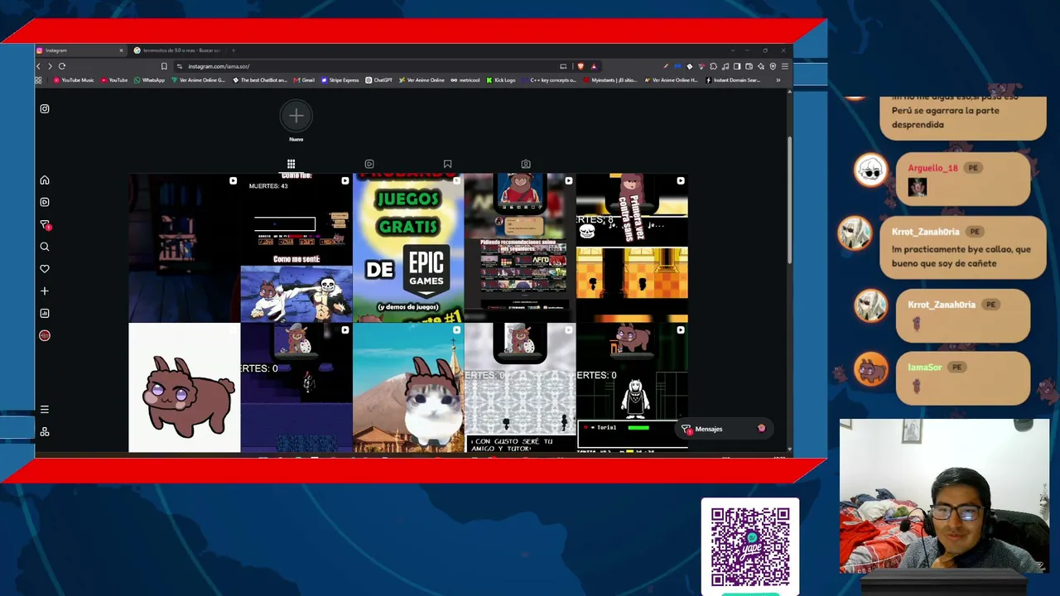Open the cat with bunny ears volcano post
The width and height of the screenshot is (1060, 596).
(x=408, y=388)
